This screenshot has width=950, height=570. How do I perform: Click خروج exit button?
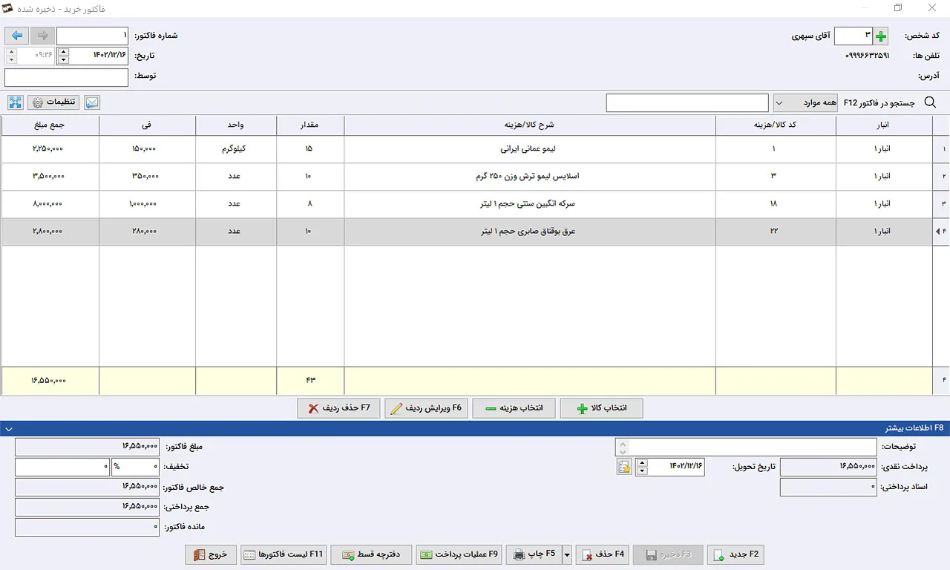[x=211, y=554]
